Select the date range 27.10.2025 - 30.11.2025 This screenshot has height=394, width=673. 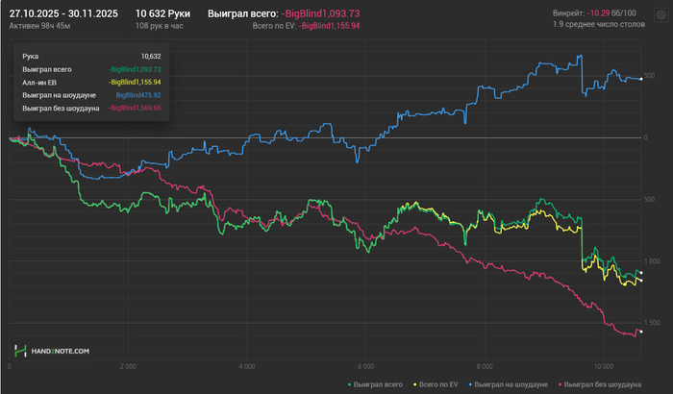(x=63, y=13)
